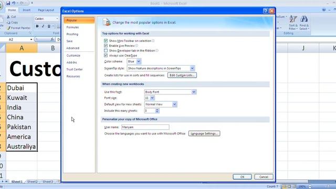This screenshot has width=336, height=189.
Task: Select Advanced category in Excel Options
Action: pyautogui.click(x=79, y=48)
